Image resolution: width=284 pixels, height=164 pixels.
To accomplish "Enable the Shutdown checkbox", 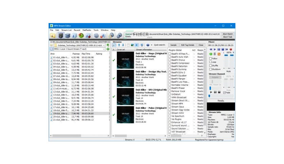I will (211, 69).
